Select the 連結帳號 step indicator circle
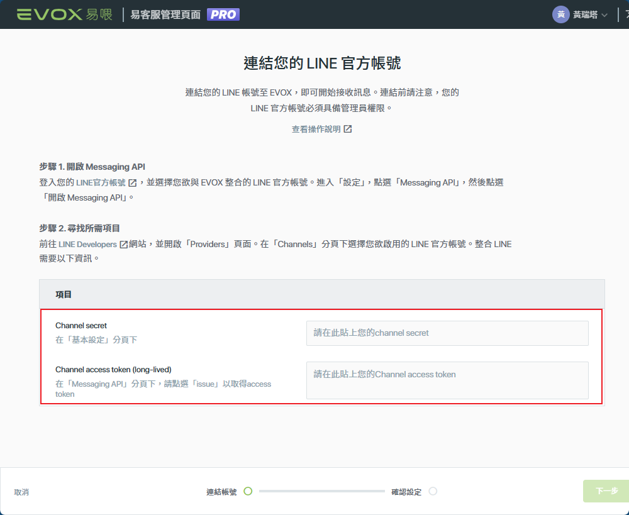This screenshot has height=515, width=629. click(x=248, y=491)
